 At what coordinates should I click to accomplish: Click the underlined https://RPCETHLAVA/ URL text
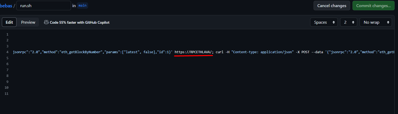(x=193, y=52)
